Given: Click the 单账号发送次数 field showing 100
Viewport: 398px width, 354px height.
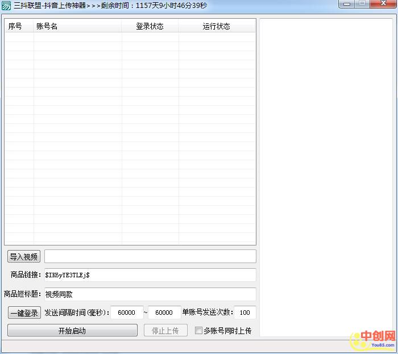Looking at the screenshot, I should pyautogui.click(x=245, y=313).
